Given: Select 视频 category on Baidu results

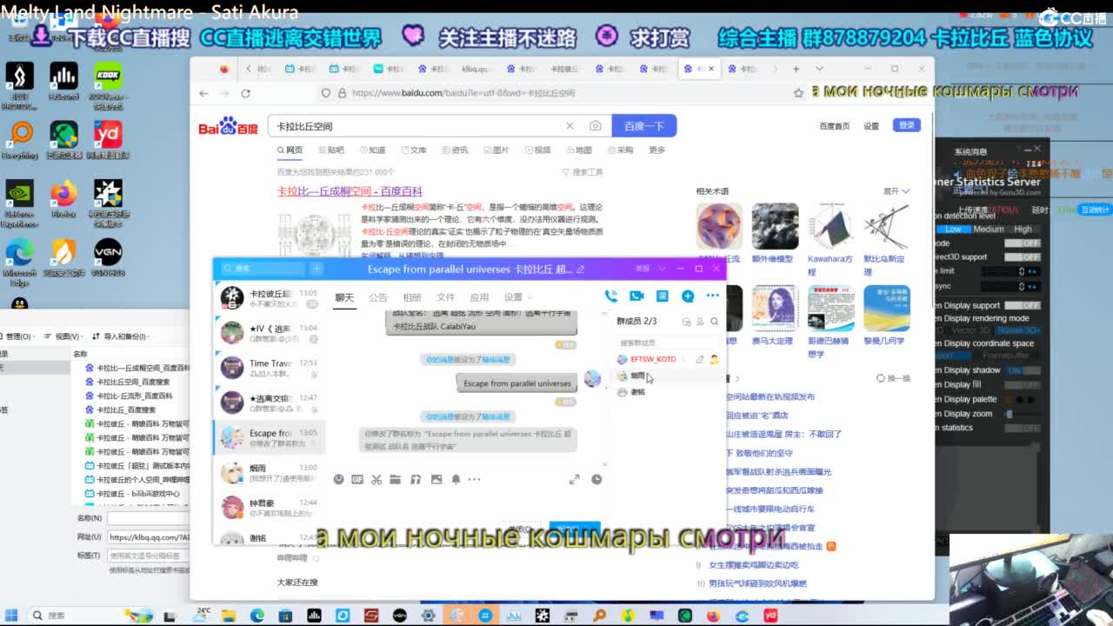Looking at the screenshot, I should [x=537, y=150].
